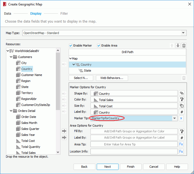Viewport: 194px width, 174px height.
Task: Collapse the Country node in Drill Path
Action: point(74,65)
